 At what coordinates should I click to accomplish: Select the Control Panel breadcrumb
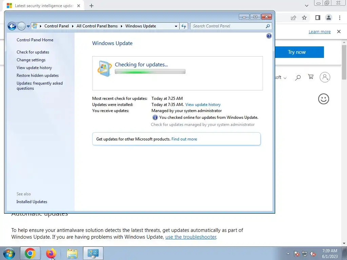point(57,26)
